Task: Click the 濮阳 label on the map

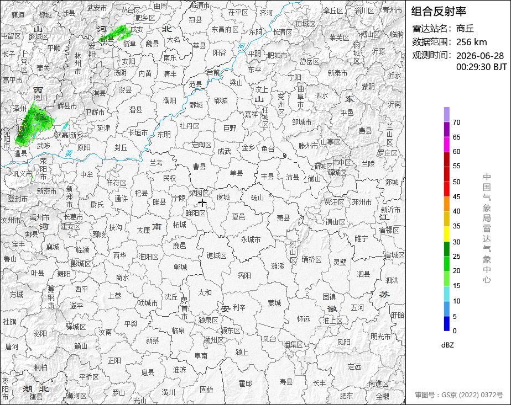Action: pyautogui.click(x=169, y=100)
